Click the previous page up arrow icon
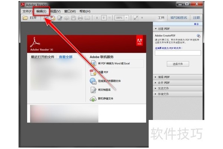 97,18
